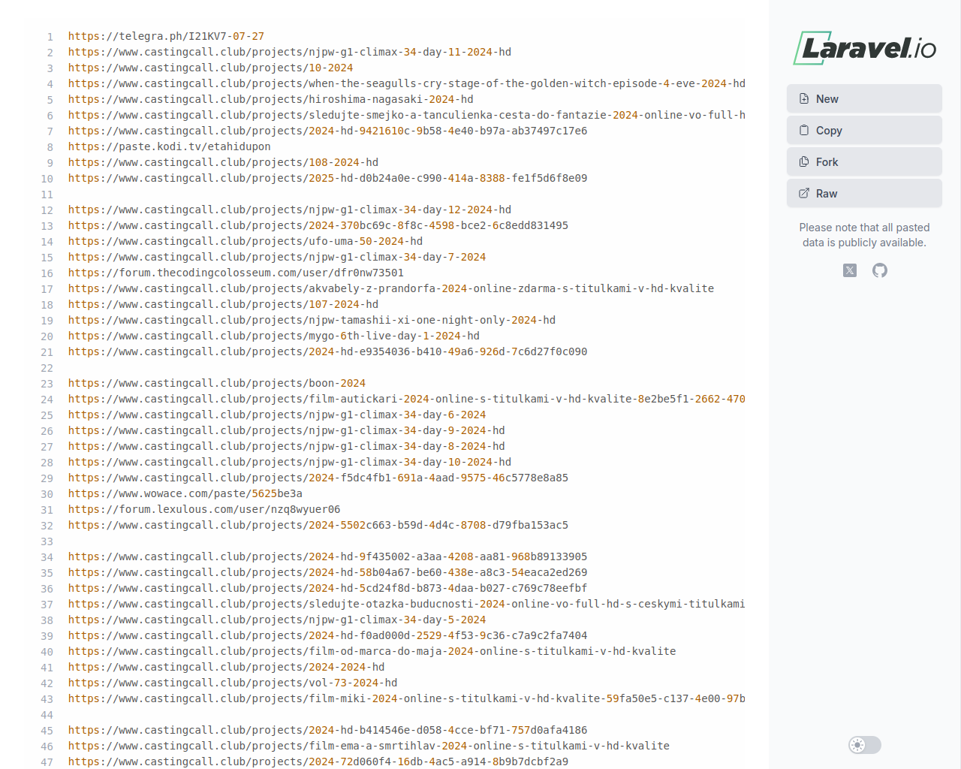
Task: Click the 2024-hd-f0ad000d URL on line 39
Action: [328, 635]
